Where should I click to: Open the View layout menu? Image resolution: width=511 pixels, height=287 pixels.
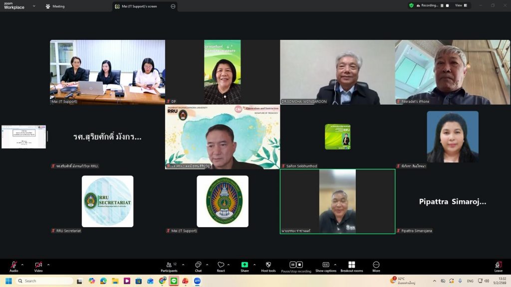tap(461, 5)
